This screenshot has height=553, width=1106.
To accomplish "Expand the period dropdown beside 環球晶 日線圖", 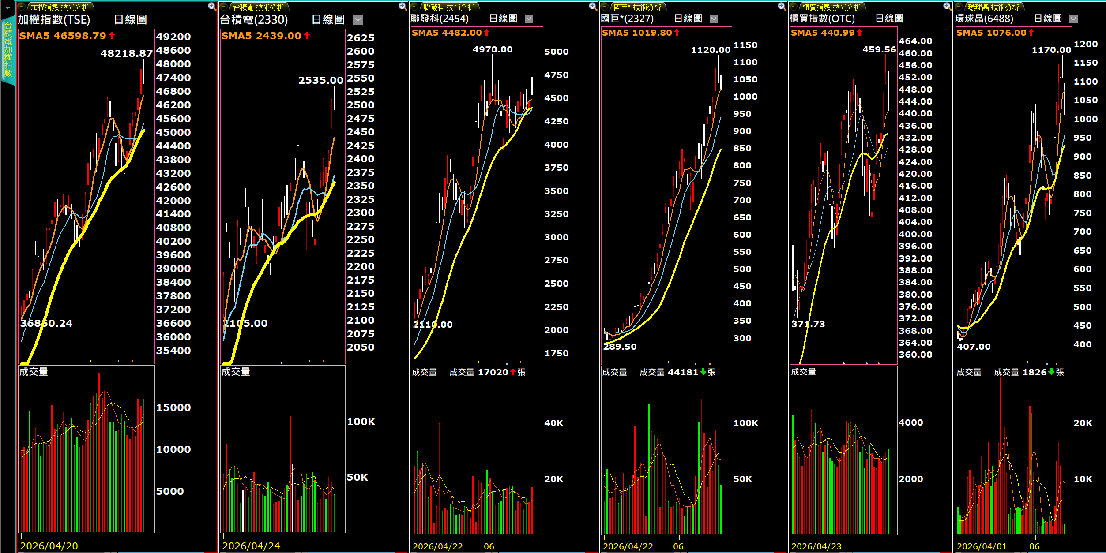I will click(1074, 19).
